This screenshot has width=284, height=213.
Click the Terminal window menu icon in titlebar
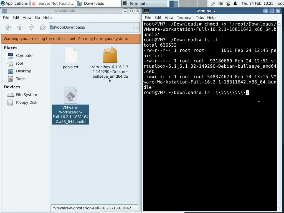click(146, 11)
